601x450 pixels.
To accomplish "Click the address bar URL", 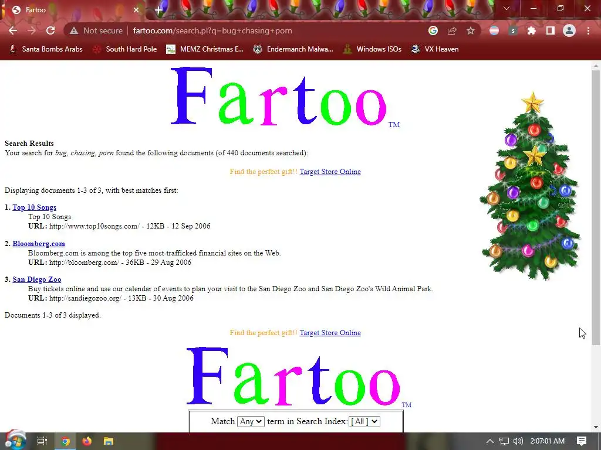I will [x=212, y=30].
